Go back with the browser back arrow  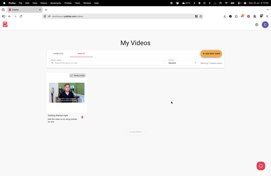(9, 16)
